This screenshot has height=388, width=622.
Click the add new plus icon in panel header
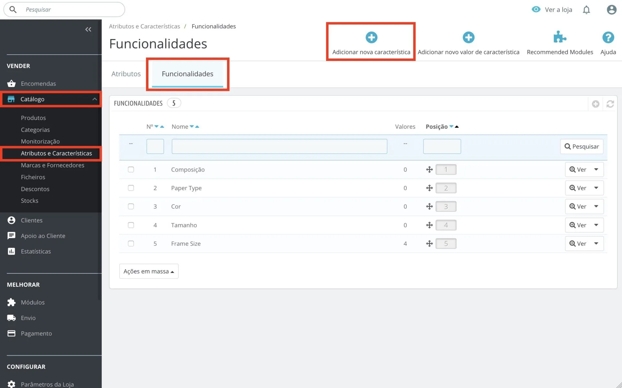(595, 104)
